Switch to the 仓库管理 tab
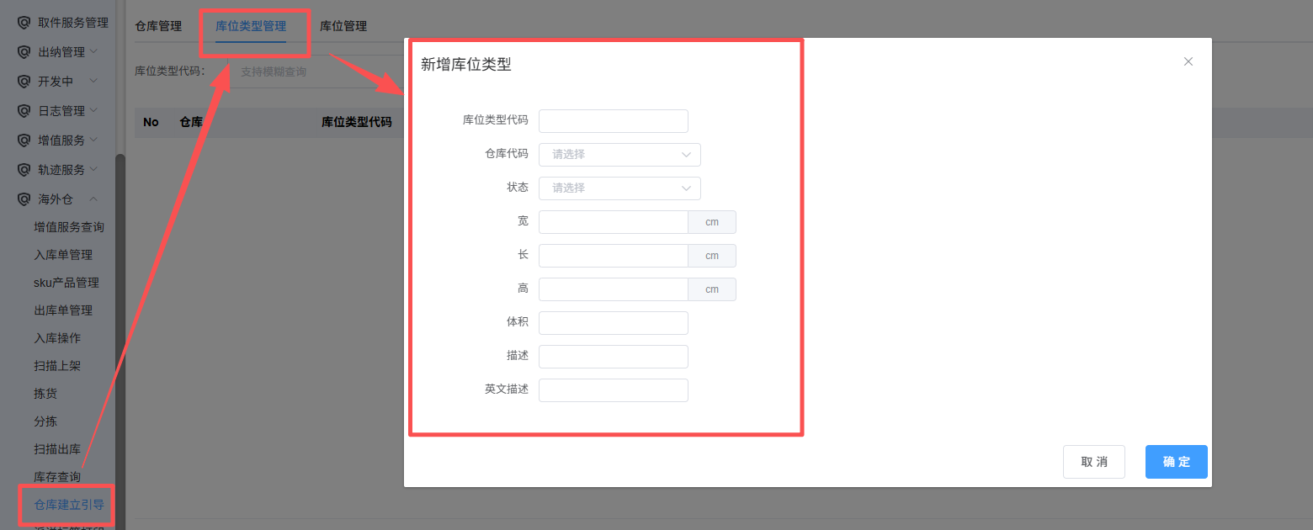Viewport: 1313px width, 530px height. point(158,26)
